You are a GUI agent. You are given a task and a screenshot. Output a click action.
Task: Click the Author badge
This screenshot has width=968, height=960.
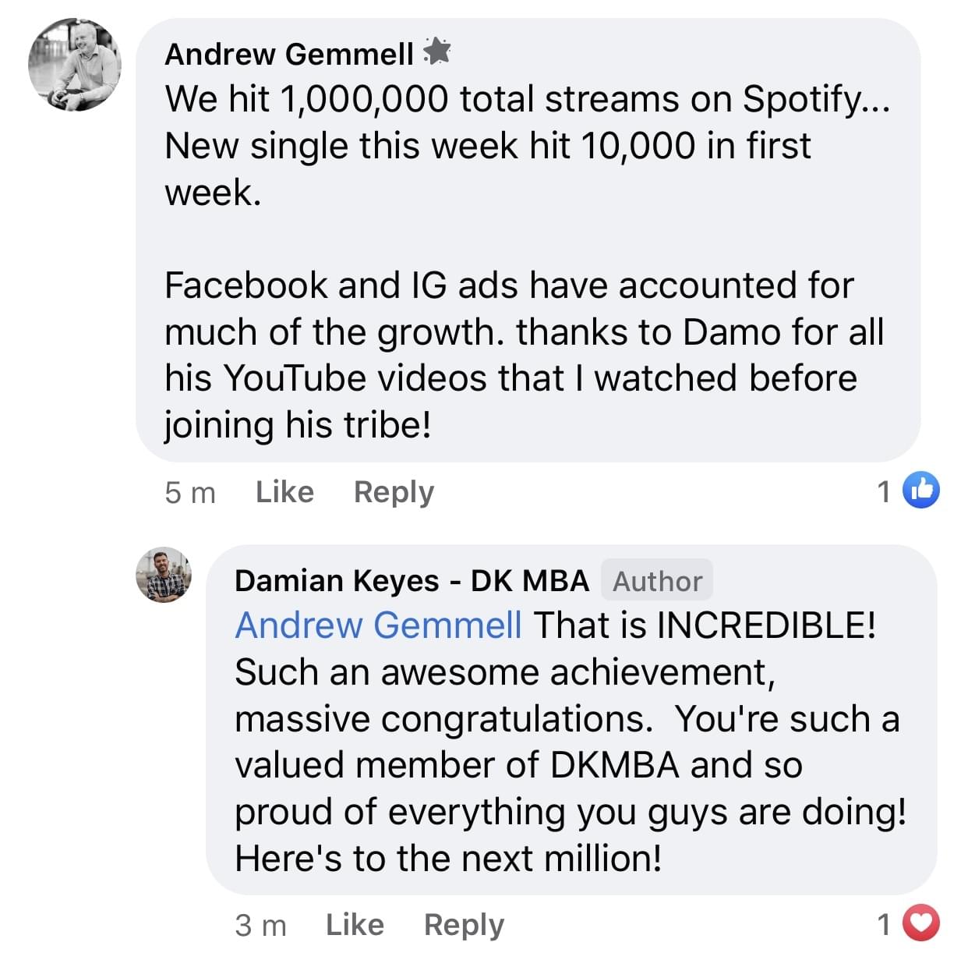657,581
